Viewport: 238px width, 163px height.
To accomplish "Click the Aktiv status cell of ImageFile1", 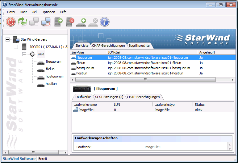I will pos(198,110).
